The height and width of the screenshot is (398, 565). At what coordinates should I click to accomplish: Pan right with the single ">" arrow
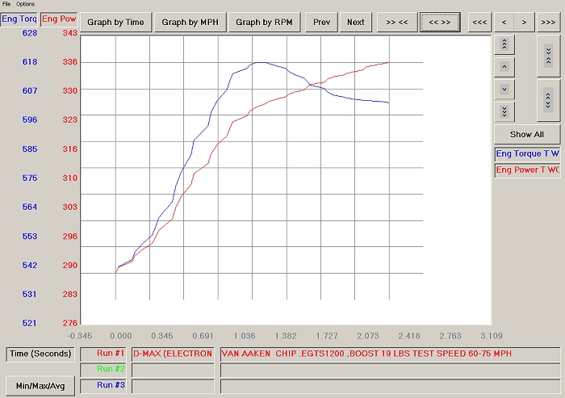[x=524, y=22]
